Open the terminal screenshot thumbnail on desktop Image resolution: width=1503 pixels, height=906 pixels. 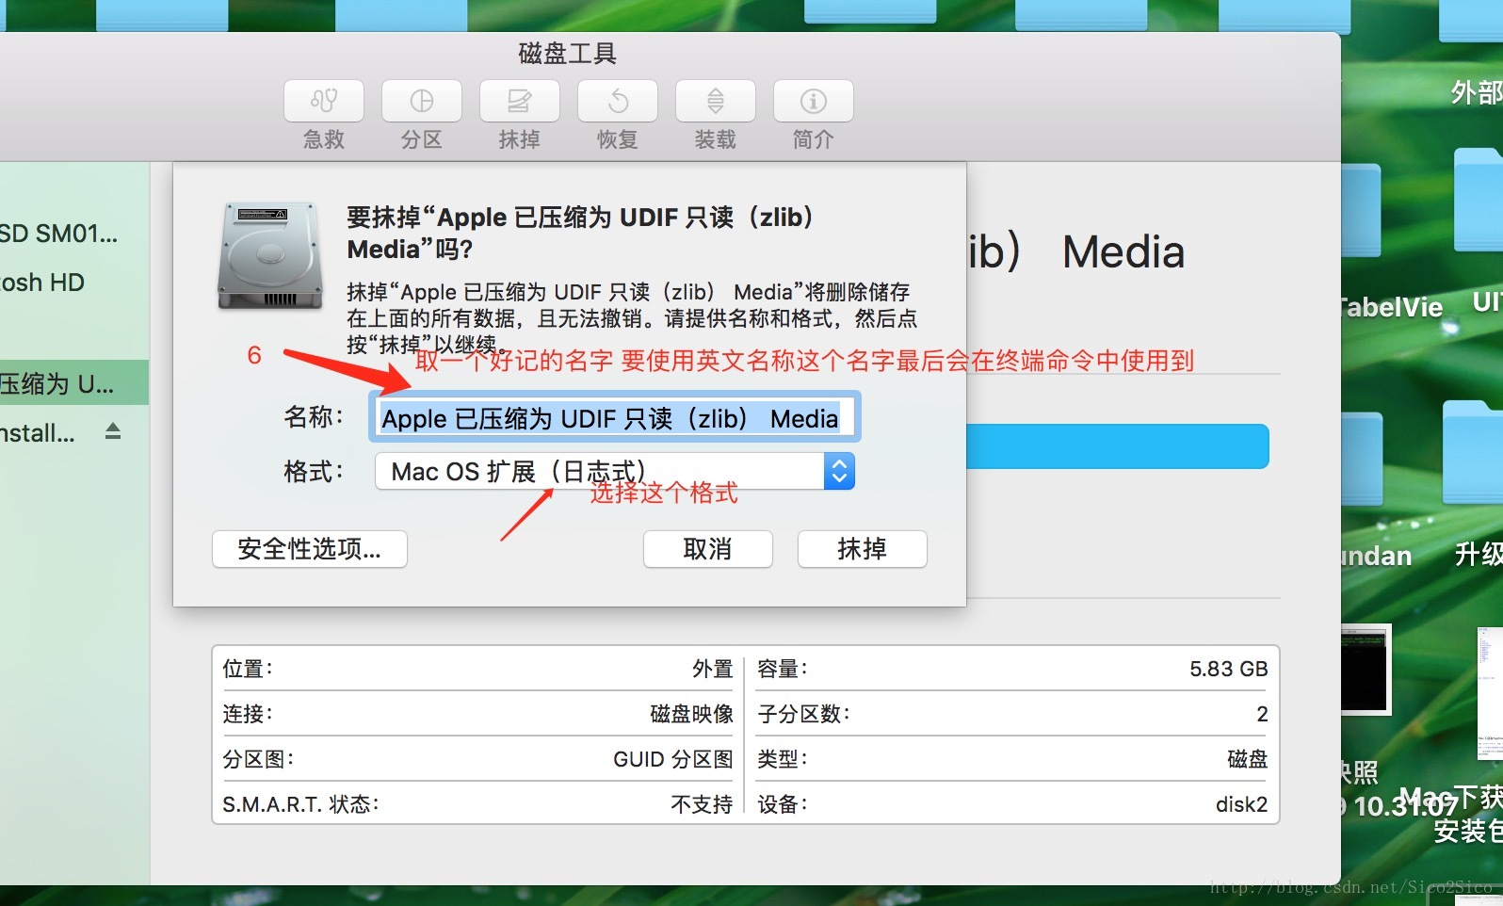[1365, 669]
